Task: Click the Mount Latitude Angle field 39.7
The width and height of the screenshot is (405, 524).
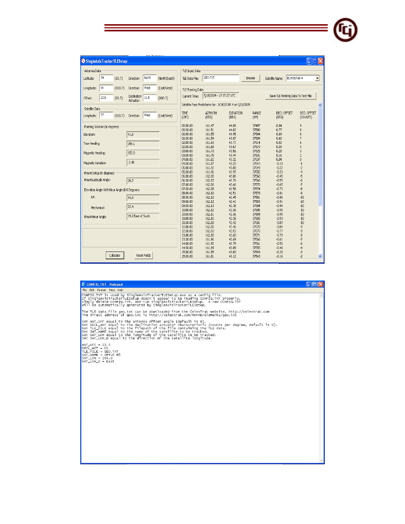Action: (x=143, y=181)
